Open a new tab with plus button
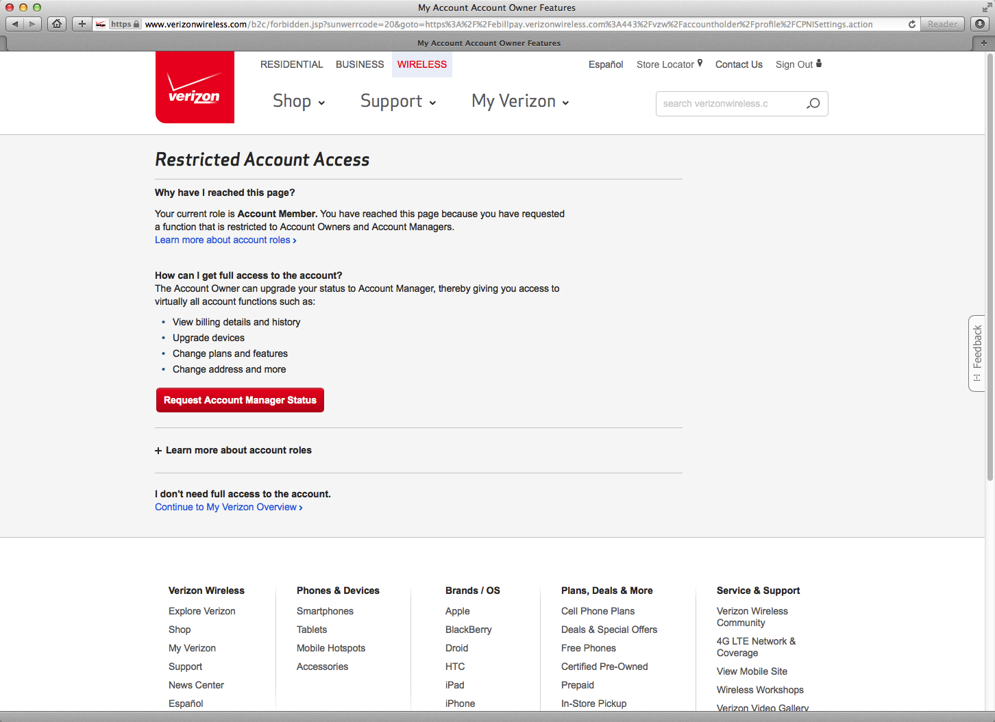Screen dimensions: 995x722 pos(984,42)
